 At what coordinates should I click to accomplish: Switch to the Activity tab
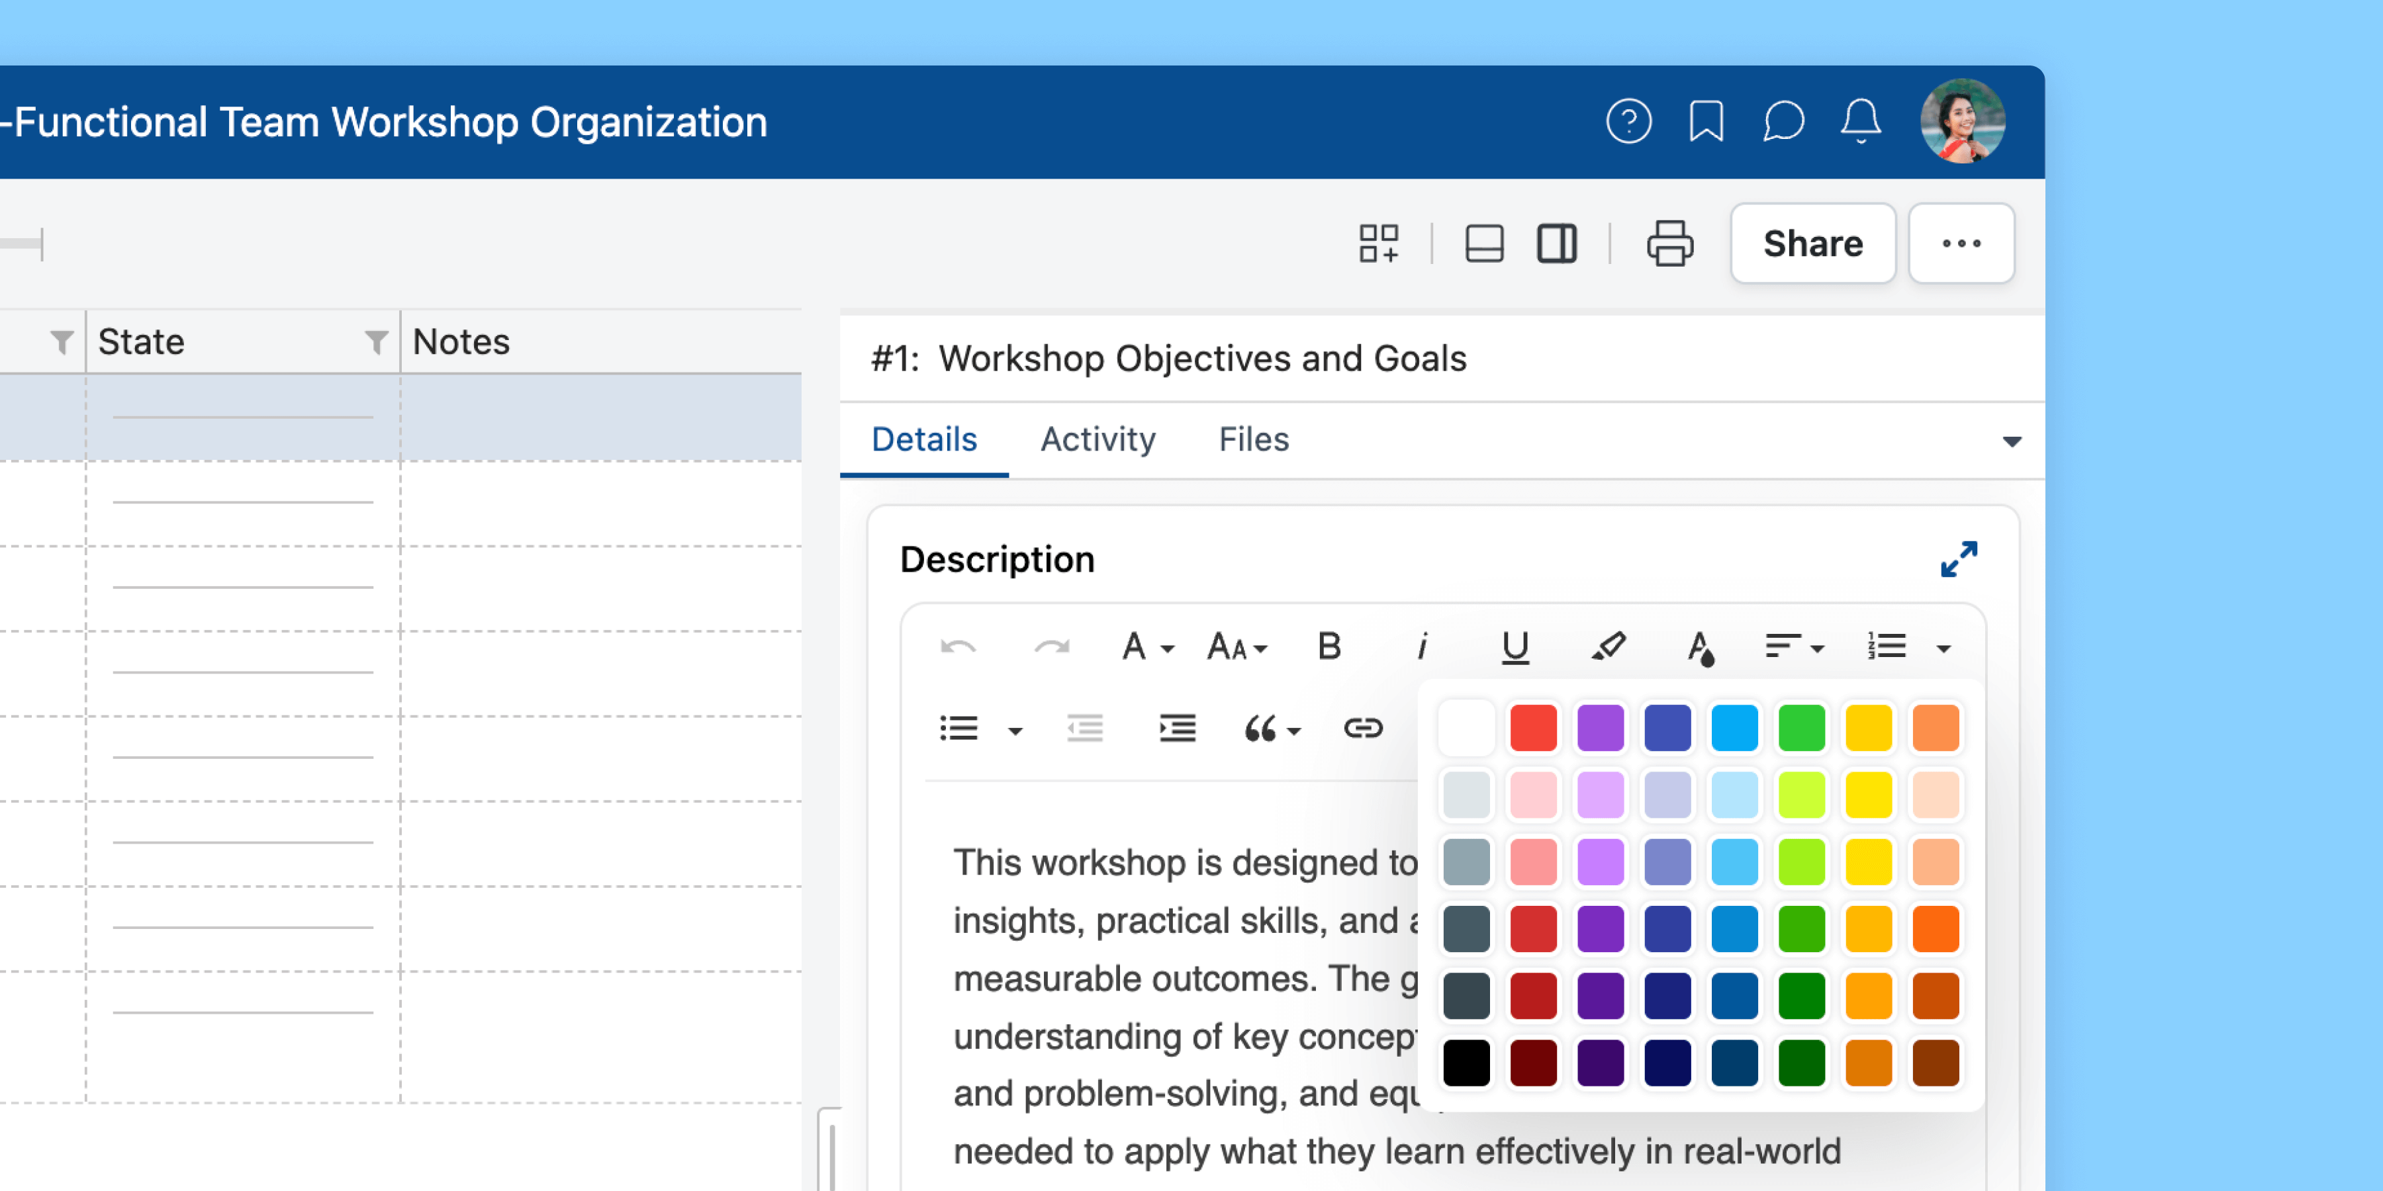click(1097, 439)
